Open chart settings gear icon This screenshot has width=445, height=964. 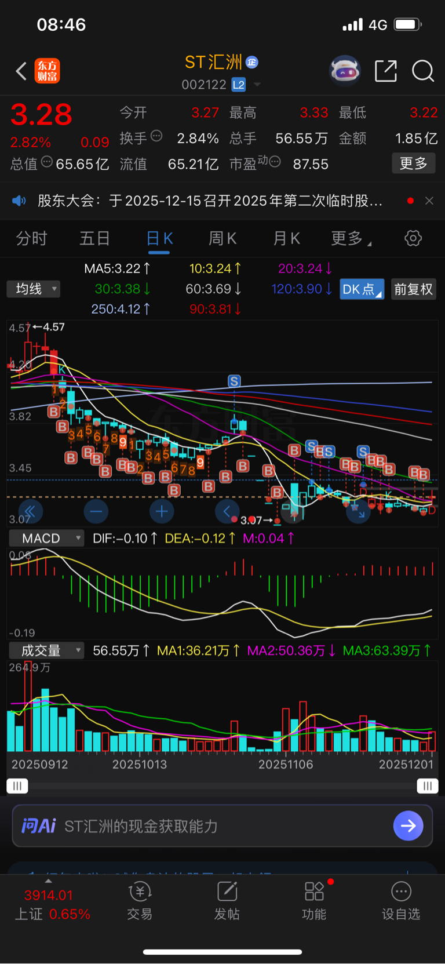tap(413, 238)
